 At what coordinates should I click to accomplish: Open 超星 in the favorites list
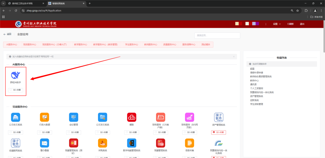click(252, 69)
